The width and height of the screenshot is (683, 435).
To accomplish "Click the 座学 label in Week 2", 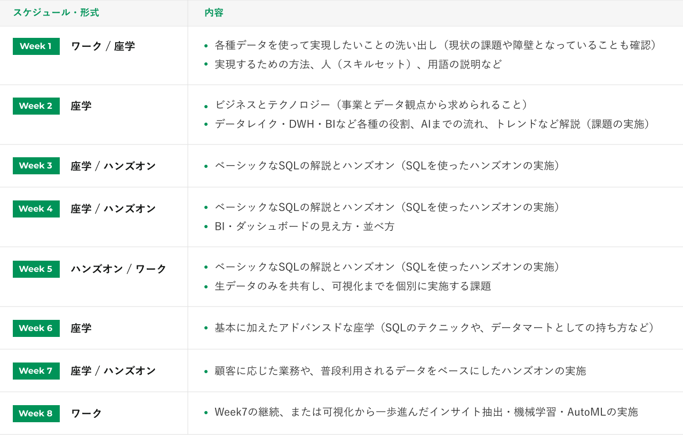I will click(81, 106).
